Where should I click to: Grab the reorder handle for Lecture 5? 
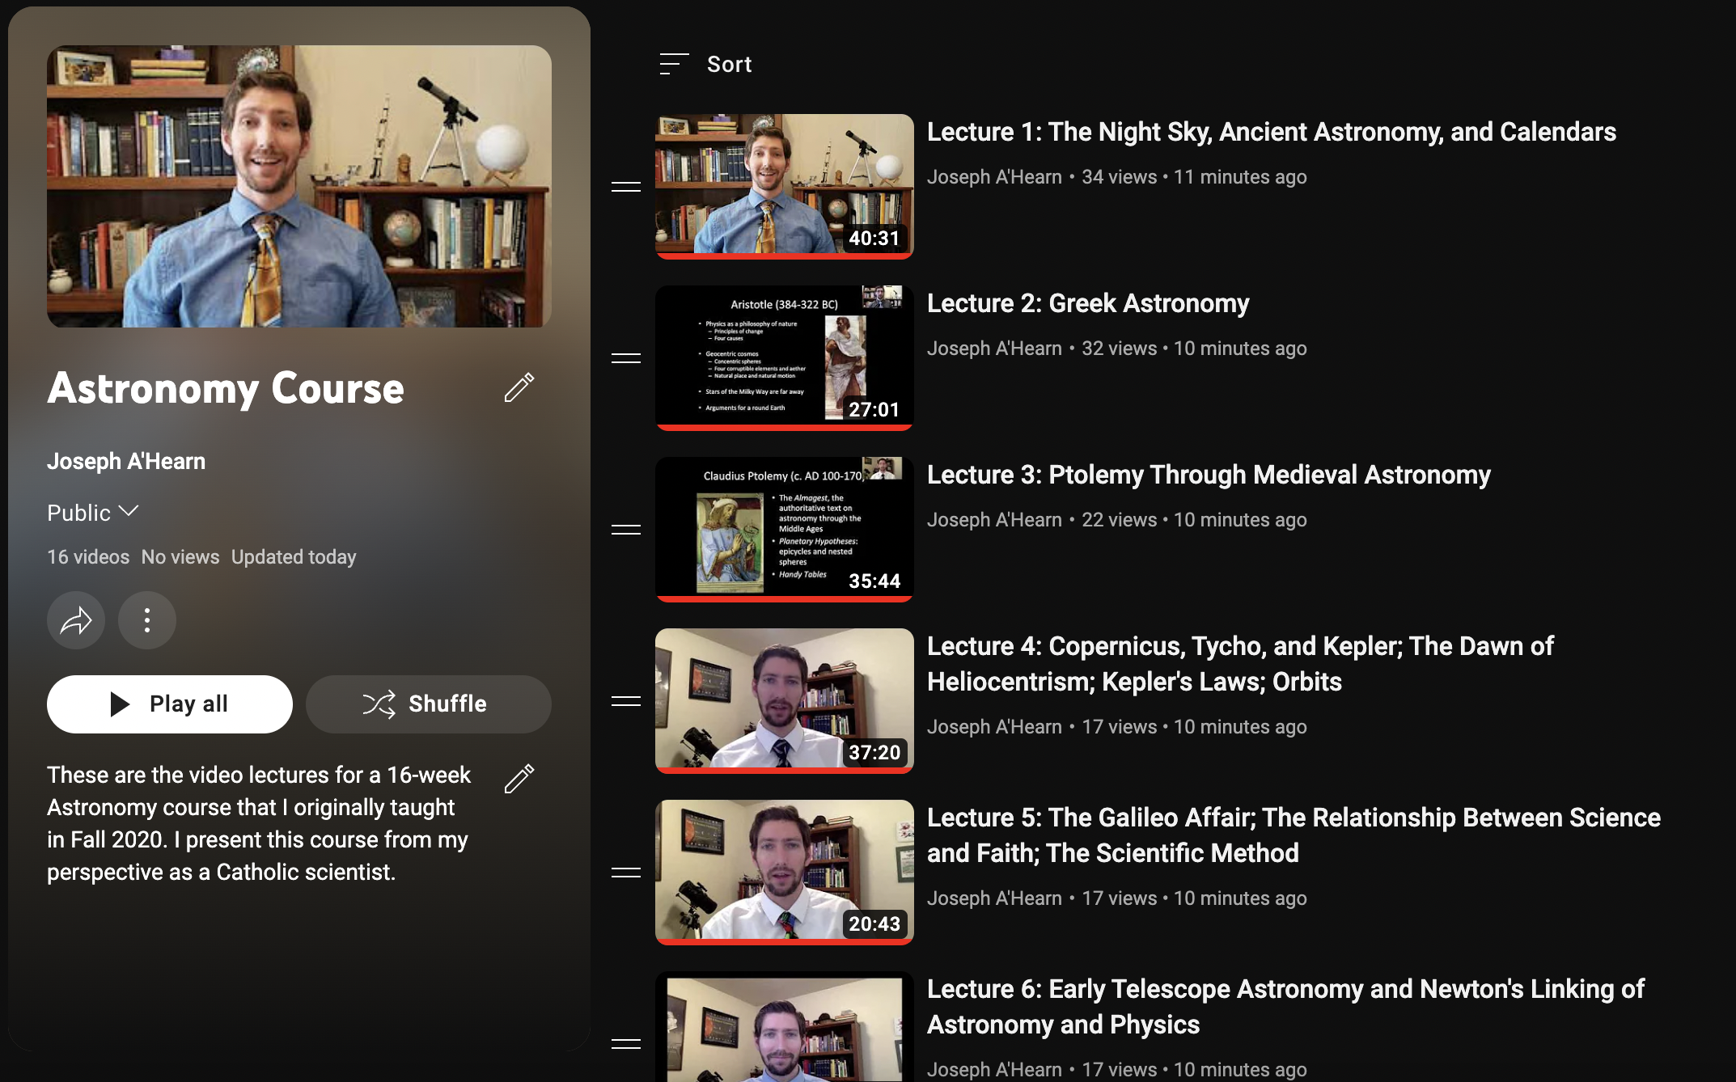(626, 873)
